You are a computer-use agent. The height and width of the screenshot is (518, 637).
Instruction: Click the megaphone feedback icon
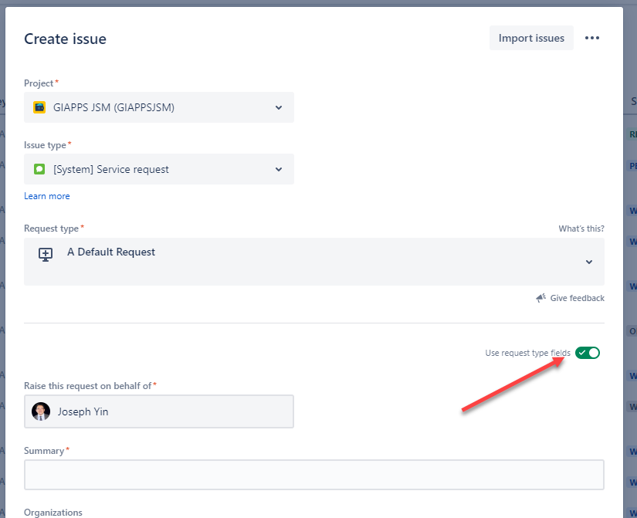(x=540, y=298)
